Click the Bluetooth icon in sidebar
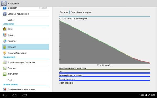 (4, 8)
